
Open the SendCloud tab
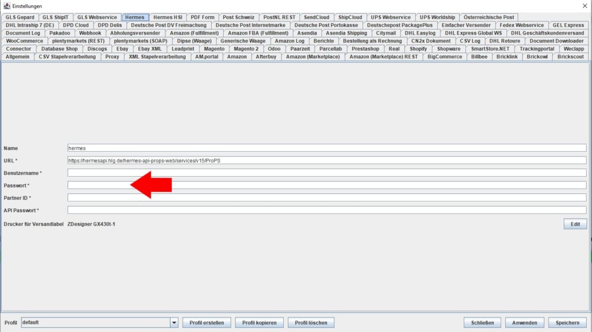(x=316, y=17)
